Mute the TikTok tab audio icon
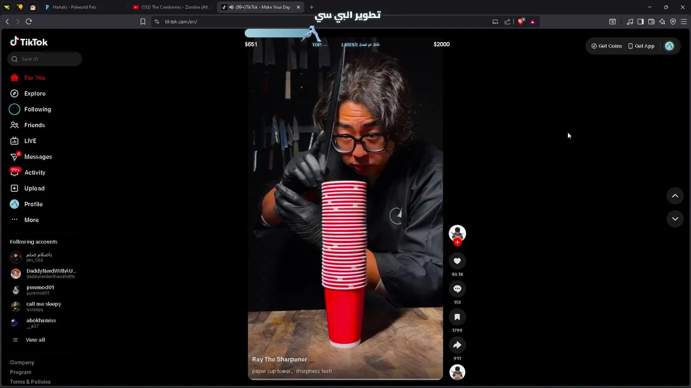This screenshot has height=388, width=691. pos(231,7)
